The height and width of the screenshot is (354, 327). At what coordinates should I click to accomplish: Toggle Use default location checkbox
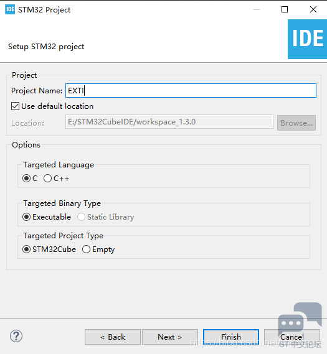click(16, 106)
